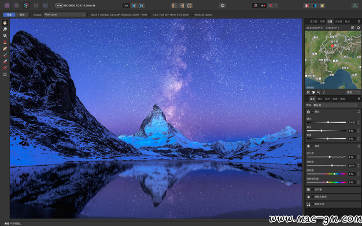The width and height of the screenshot is (362, 226).
Task: Switch to the Photo persona icon
Action: pyautogui.click(x=7, y=5)
